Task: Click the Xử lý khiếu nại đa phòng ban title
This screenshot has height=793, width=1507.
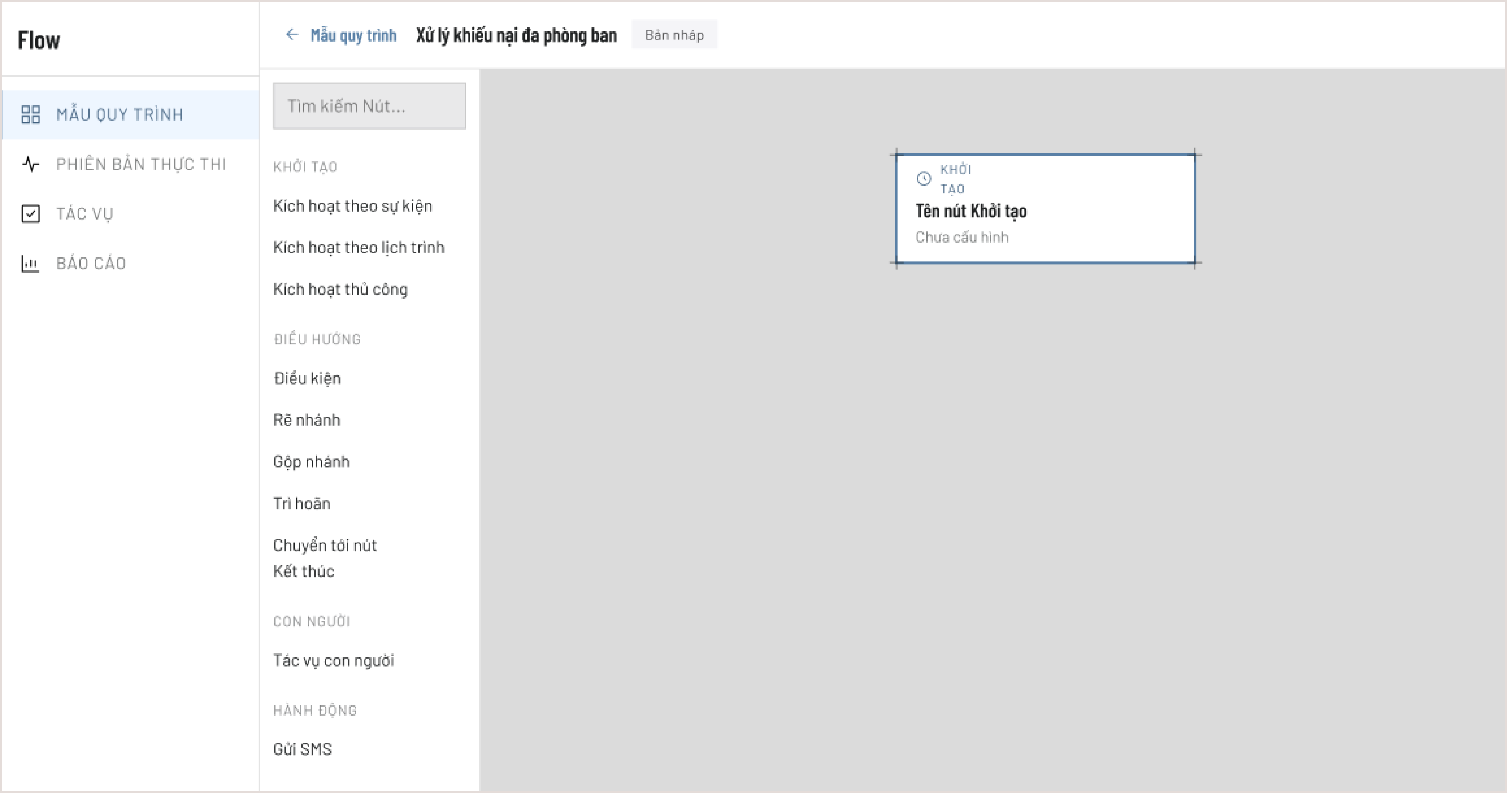Action: click(516, 35)
